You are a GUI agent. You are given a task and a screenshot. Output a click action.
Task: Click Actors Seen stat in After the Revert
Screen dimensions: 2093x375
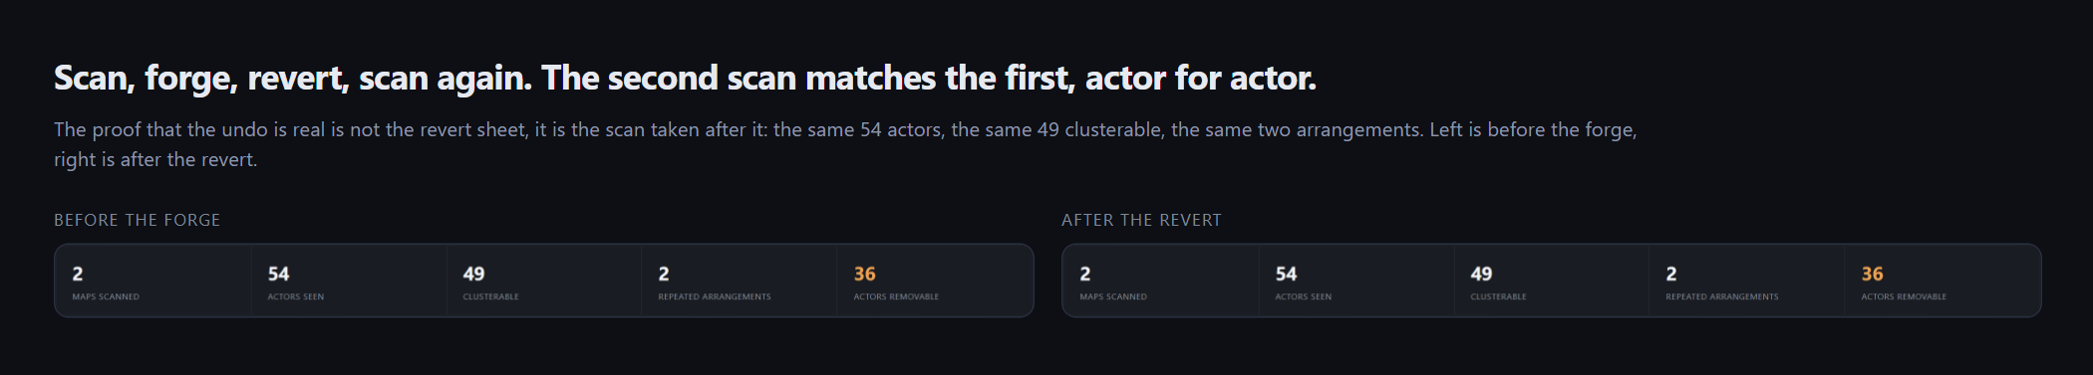coord(1355,281)
